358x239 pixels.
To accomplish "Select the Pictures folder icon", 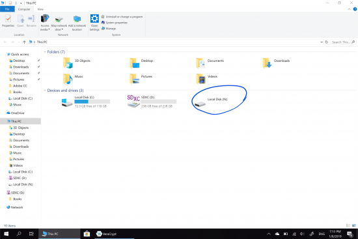I will [134, 79].
